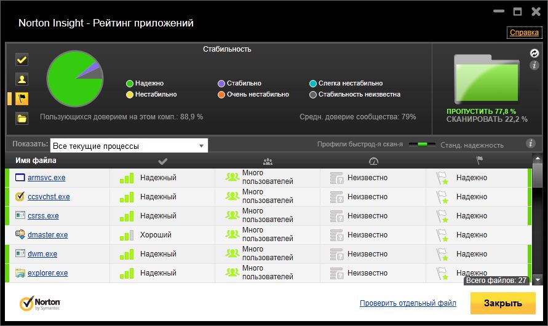
Task: Click purple Стабильно legend swatch
Action: 221,84
